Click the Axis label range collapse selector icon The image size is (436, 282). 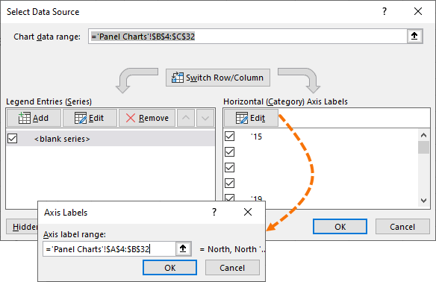tap(183, 248)
